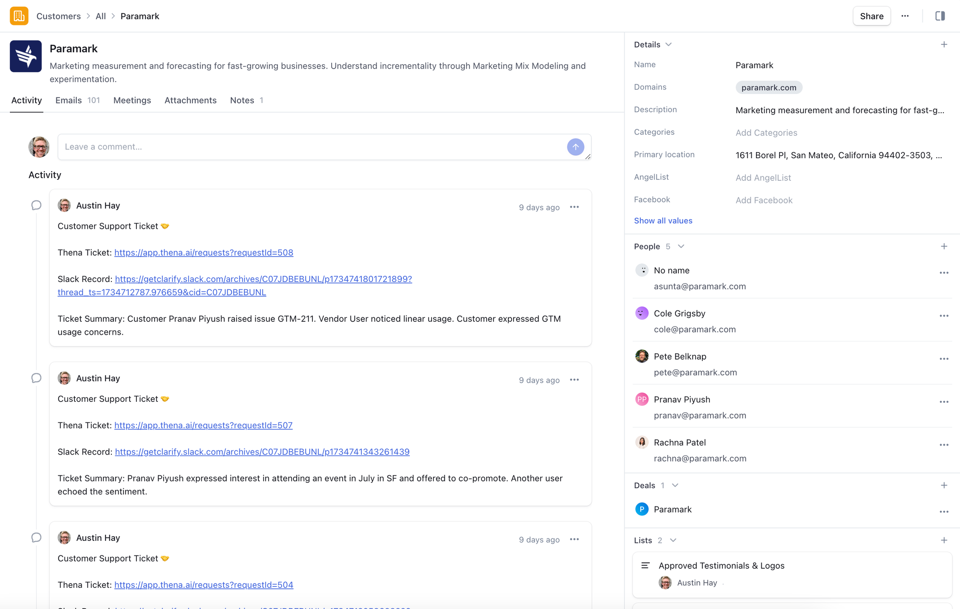This screenshot has height=609, width=960.
Task: Click the orange Customers building icon
Action: click(x=19, y=16)
